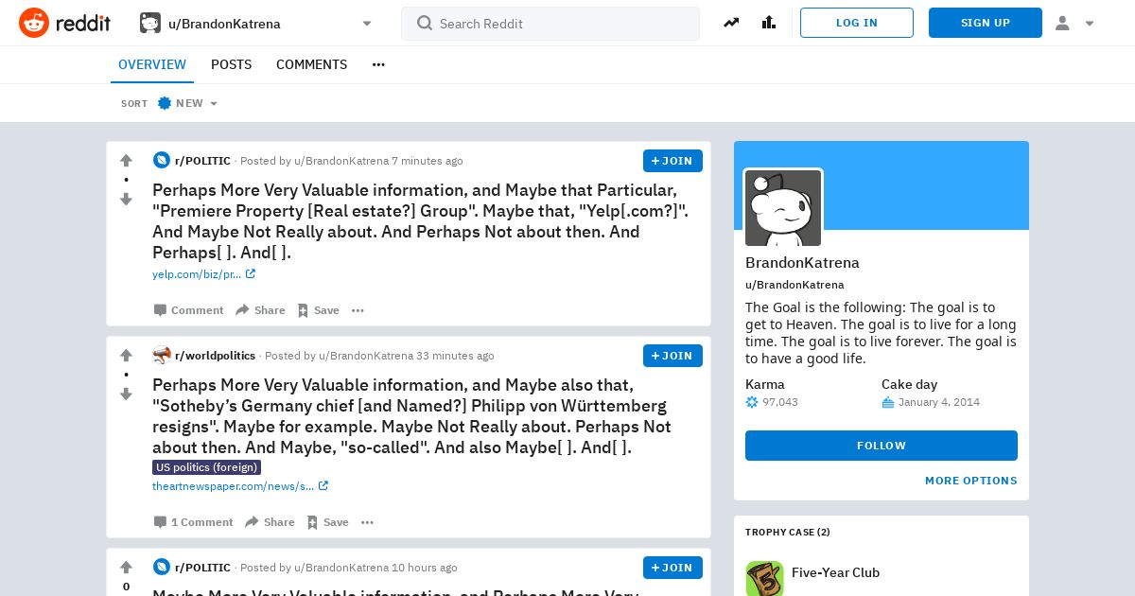
Task: Switch to the Posts tab
Action: click(x=231, y=64)
